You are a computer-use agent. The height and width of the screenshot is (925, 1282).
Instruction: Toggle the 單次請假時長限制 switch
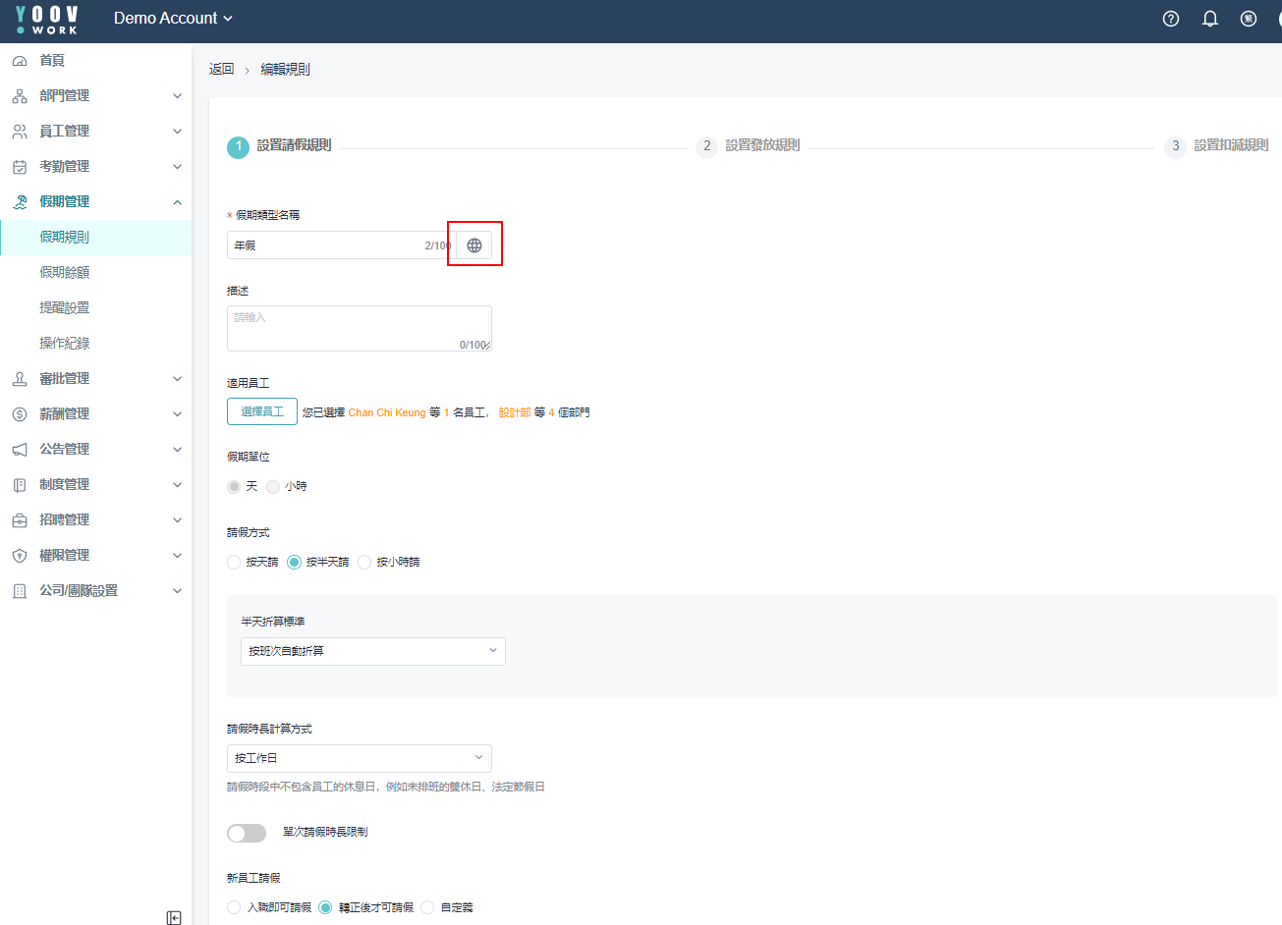tap(247, 833)
